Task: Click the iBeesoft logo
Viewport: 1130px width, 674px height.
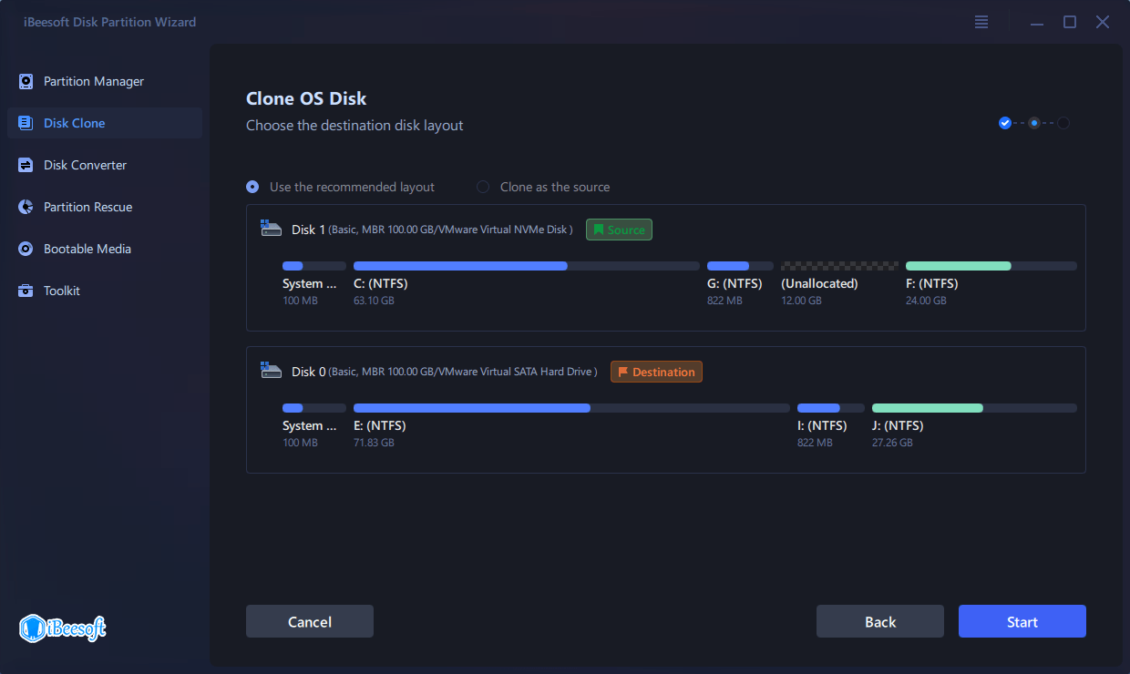Action: (63, 628)
